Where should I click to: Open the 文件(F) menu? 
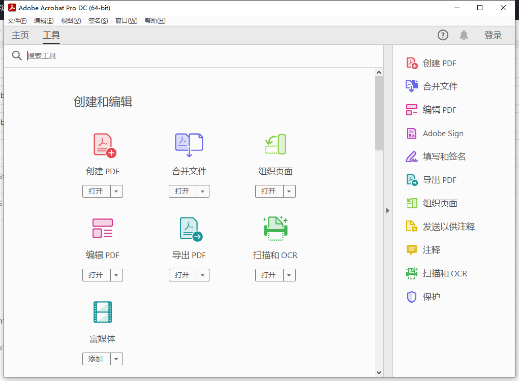17,21
